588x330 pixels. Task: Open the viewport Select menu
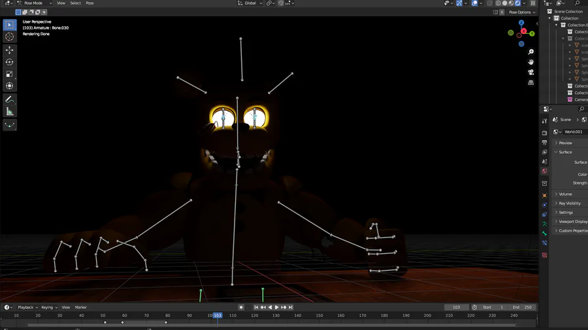[x=75, y=3]
